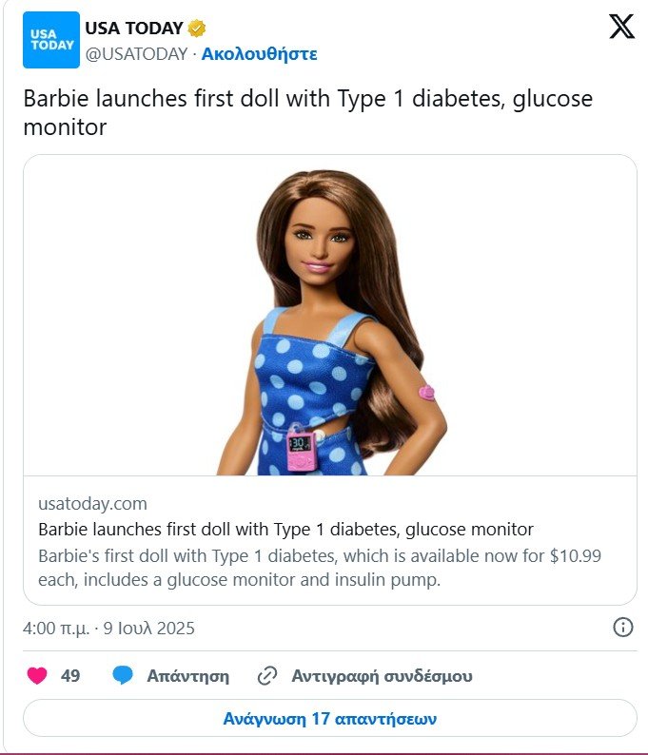Like the tweet with heart icon
648x755 pixels.
(37, 675)
